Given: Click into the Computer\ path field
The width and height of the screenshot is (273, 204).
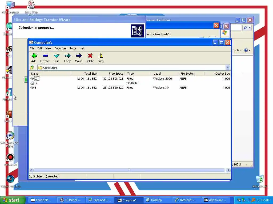Looking at the screenshot, I should coord(131,68).
